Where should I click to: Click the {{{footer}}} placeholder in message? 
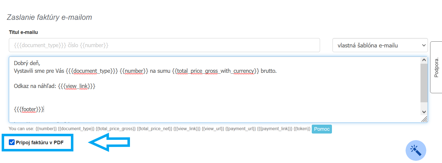point(29,109)
